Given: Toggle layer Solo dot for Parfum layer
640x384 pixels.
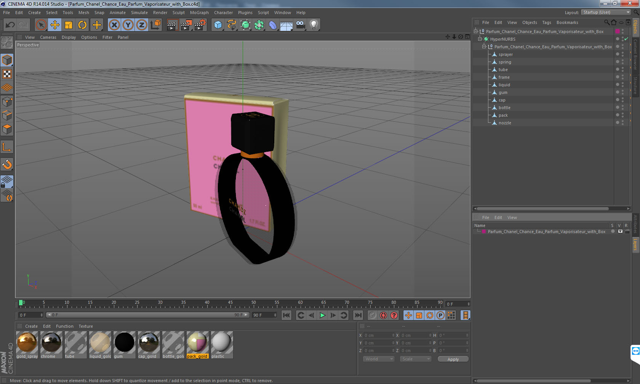Looking at the screenshot, I should (x=613, y=231).
